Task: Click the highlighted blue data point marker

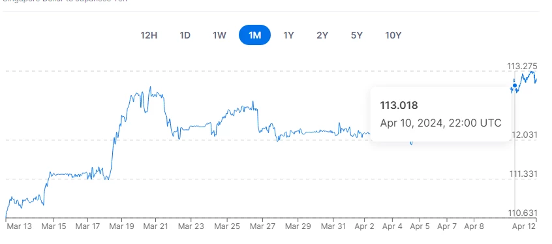Action: [x=515, y=85]
